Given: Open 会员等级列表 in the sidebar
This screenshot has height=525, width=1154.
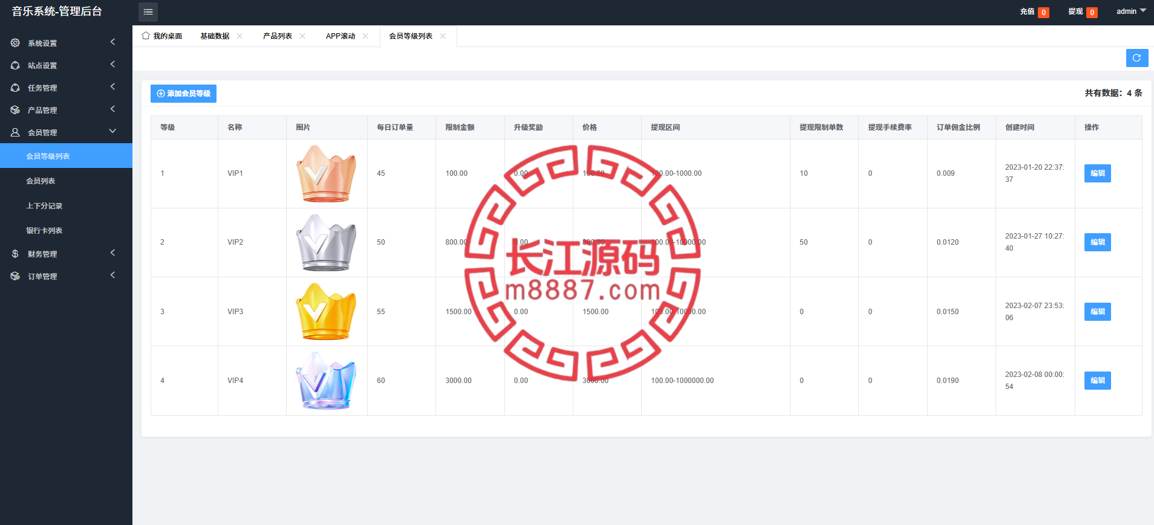Looking at the screenshot, I should tap(66, 156).
